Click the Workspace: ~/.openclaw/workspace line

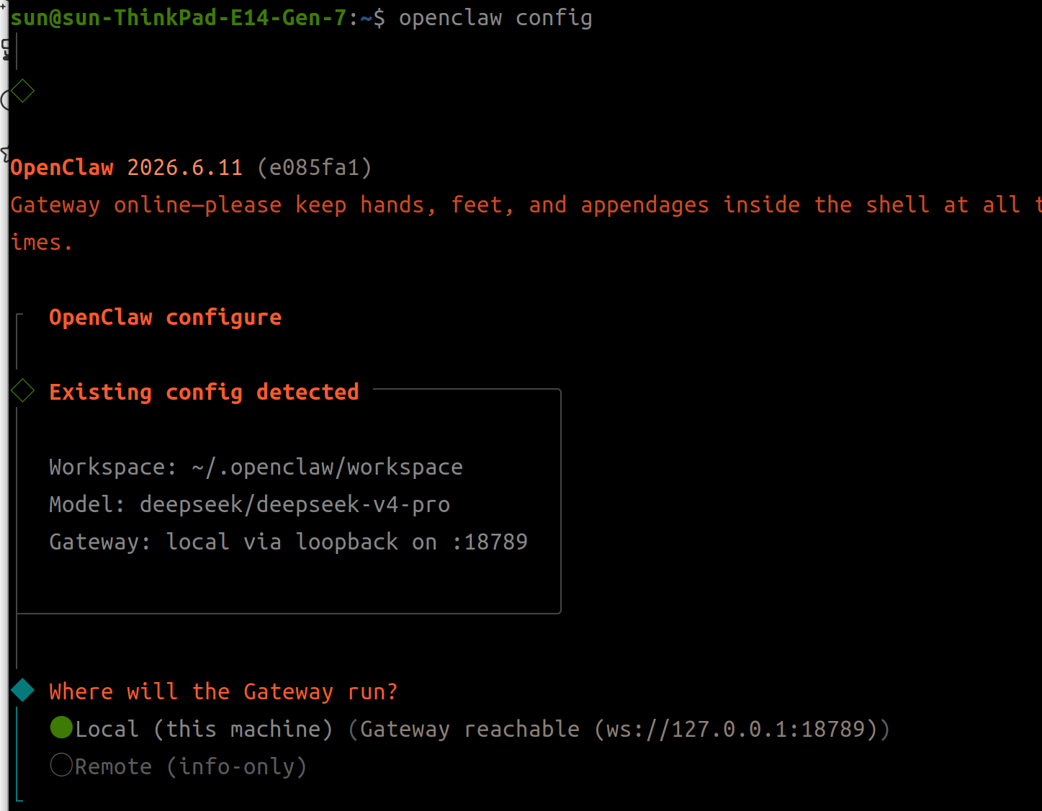pos(256,467)
